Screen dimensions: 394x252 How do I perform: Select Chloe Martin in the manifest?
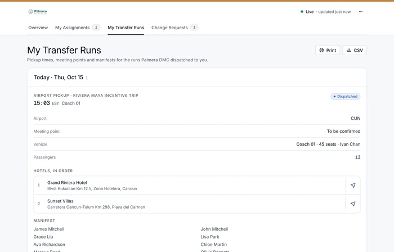click(213, 245)
